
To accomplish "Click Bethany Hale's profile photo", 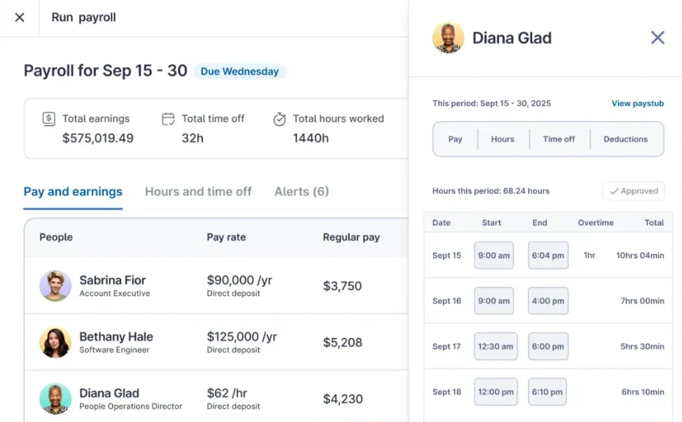I will click(55, 342).
